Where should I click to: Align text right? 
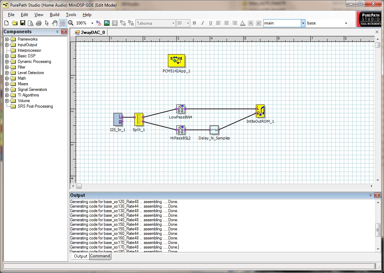(234, 23)
